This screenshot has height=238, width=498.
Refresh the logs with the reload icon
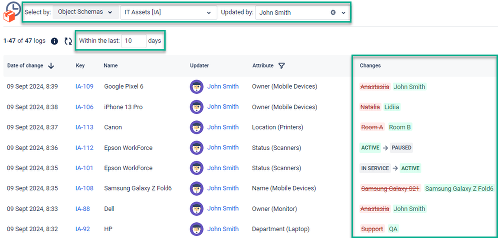[x=68, y=41]
